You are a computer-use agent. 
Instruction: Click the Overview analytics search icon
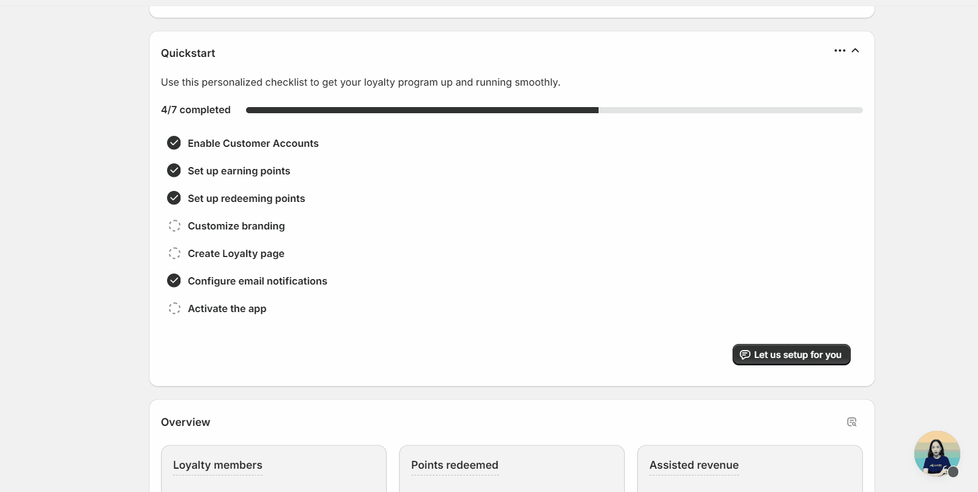tap(851, 422)
